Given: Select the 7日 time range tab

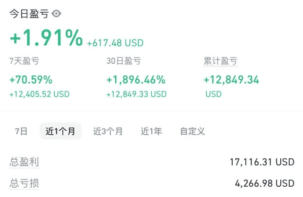Looking at the screenshot, I should (x=21, y=131).
